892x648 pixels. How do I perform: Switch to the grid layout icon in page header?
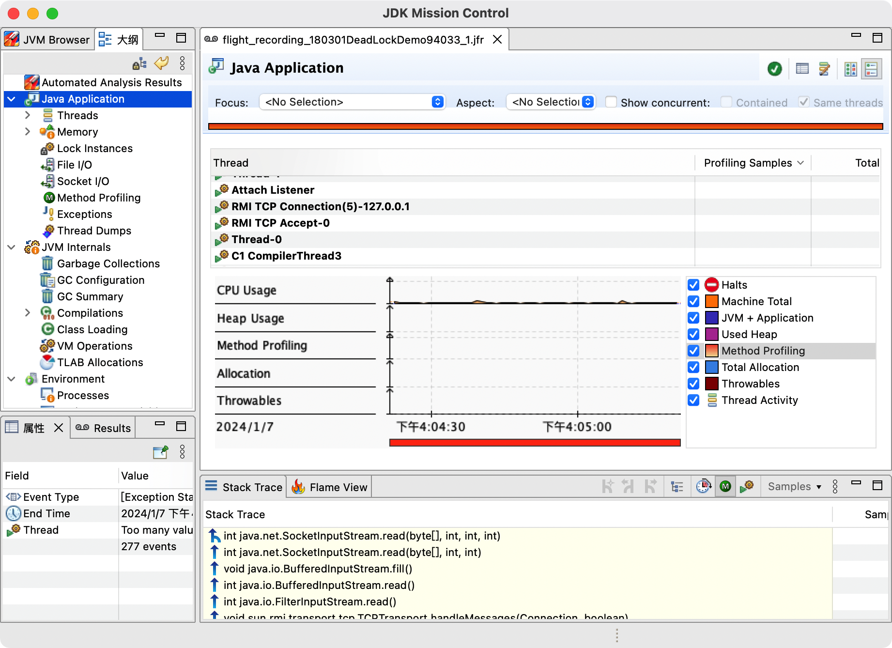click(x=851, y=69)
